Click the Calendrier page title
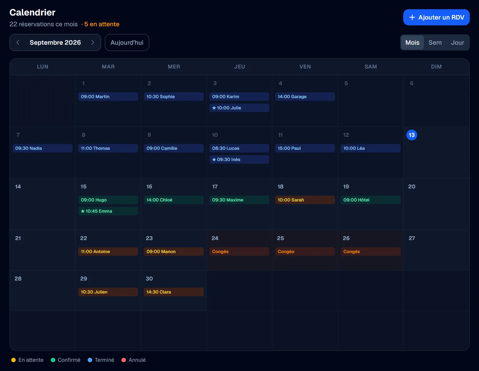This screenshot has width=479, height=371. click(x=32, y=13)
